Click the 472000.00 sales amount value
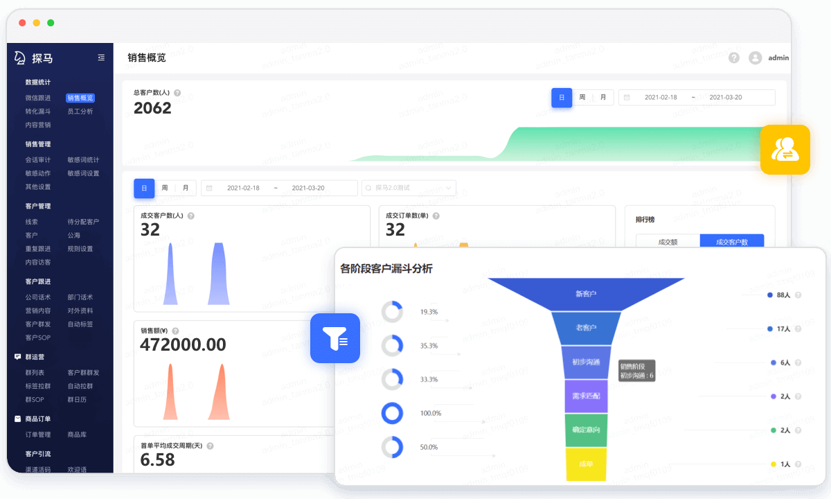The image size is (831, 499). (184, 344)
